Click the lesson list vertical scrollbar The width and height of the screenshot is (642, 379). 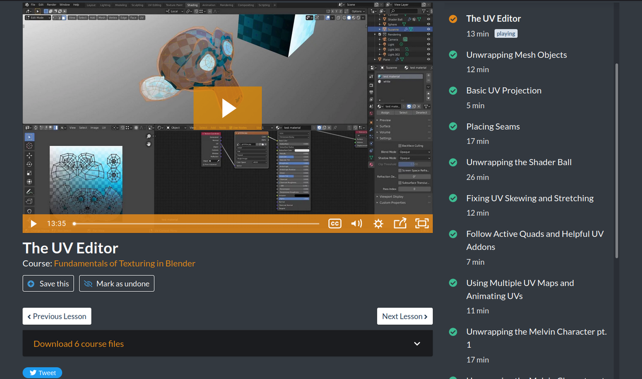(616, 160)
